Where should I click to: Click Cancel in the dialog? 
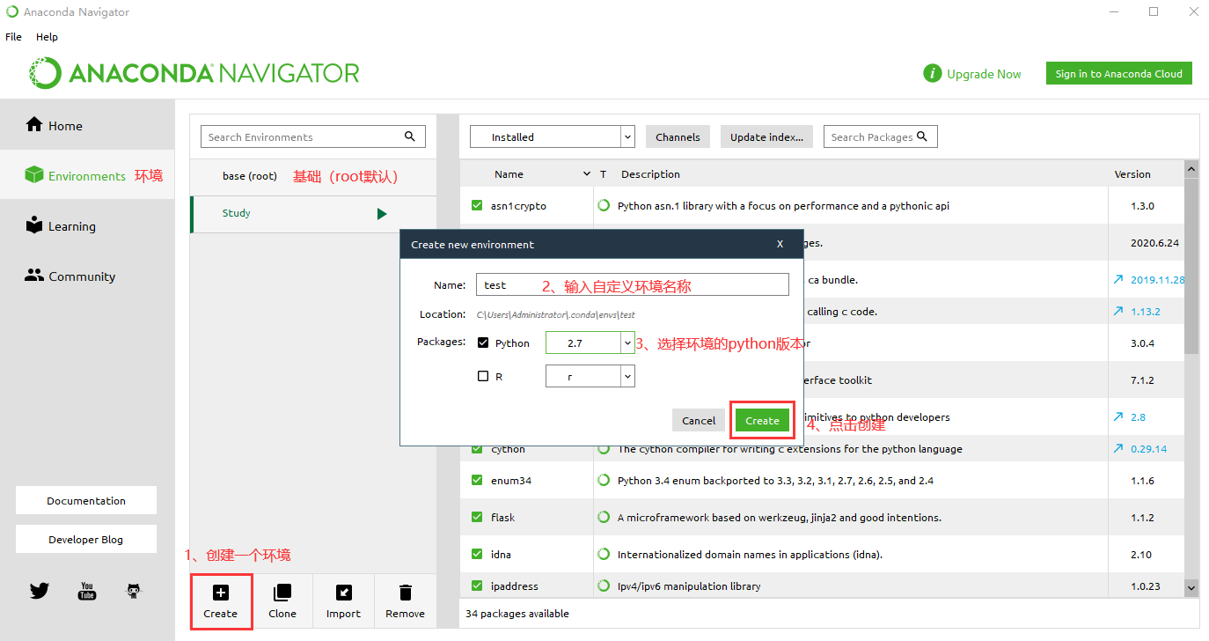[x=699, y=420]
